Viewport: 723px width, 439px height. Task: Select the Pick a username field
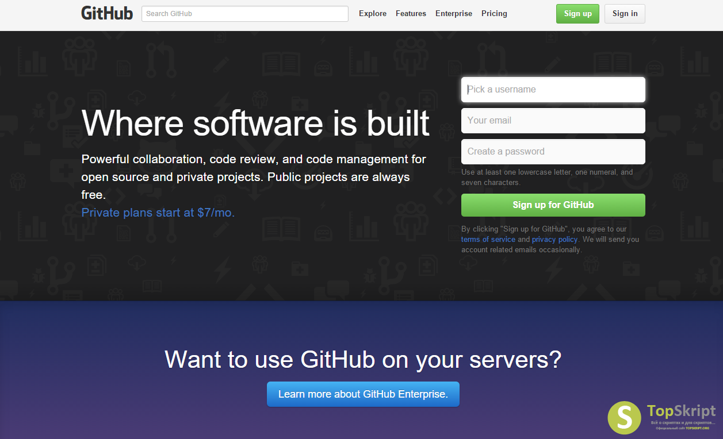pyautogui.click(x=553, y=90)
